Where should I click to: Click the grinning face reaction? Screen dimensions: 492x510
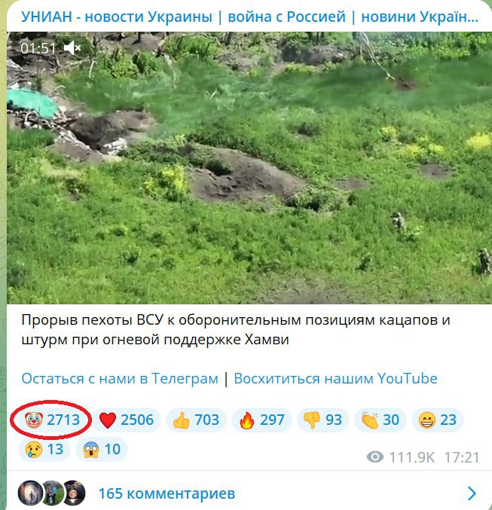coord(437,420)
